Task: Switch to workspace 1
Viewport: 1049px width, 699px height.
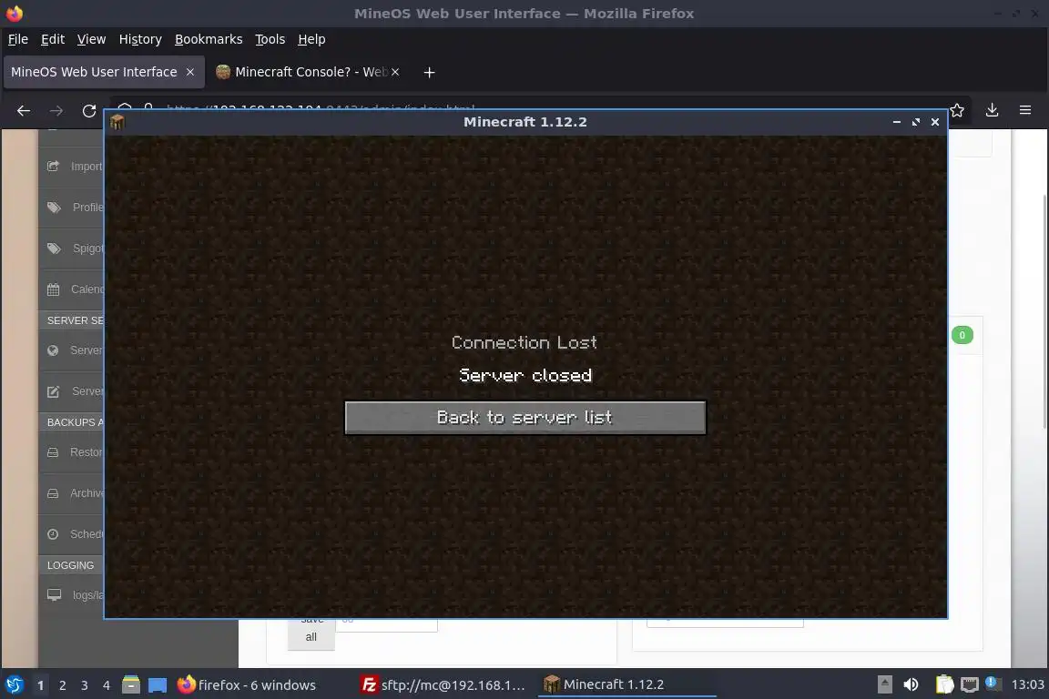Action: 41,685
